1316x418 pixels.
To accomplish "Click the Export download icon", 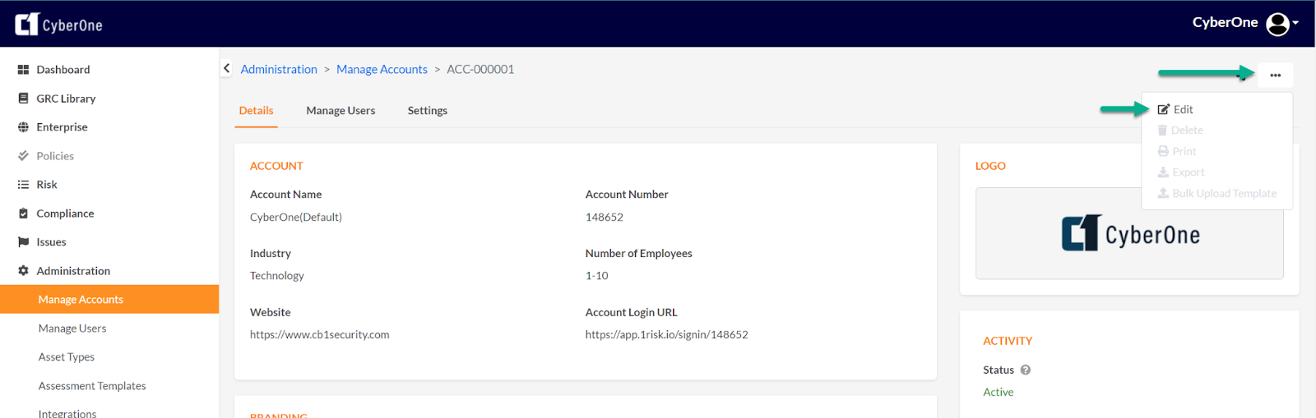I will point(1163,172).
